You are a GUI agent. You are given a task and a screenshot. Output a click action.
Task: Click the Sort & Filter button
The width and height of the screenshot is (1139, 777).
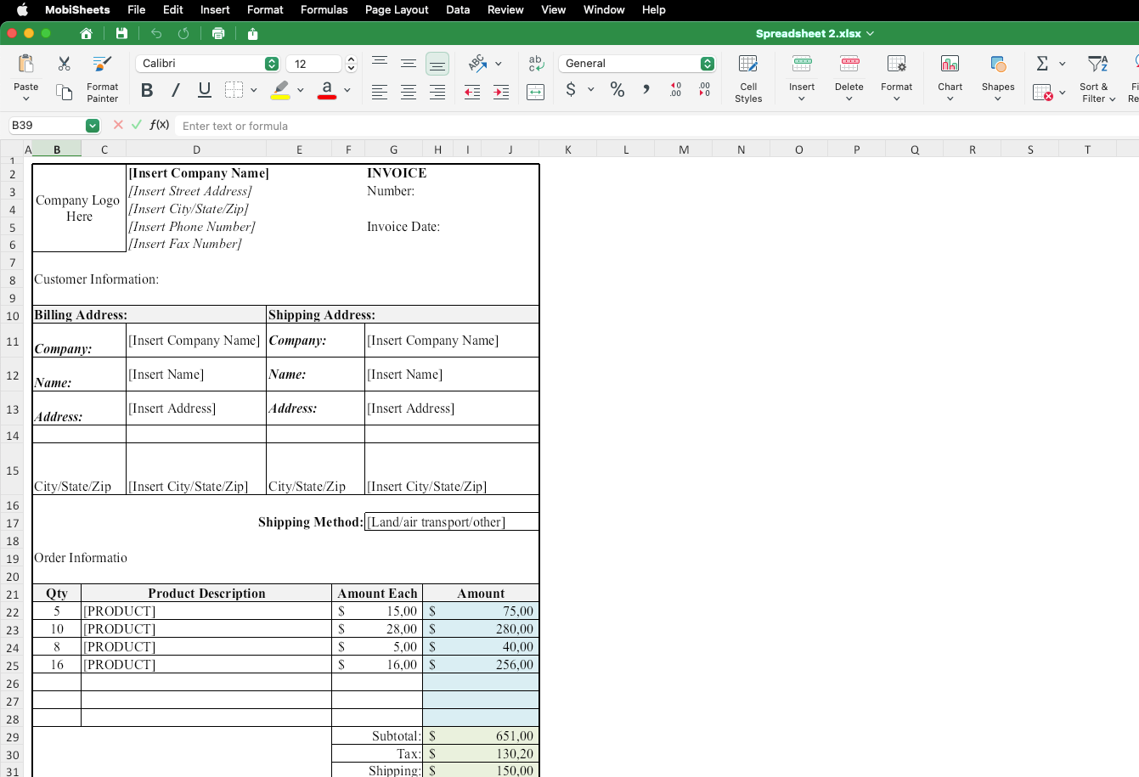click(1097, 78)
